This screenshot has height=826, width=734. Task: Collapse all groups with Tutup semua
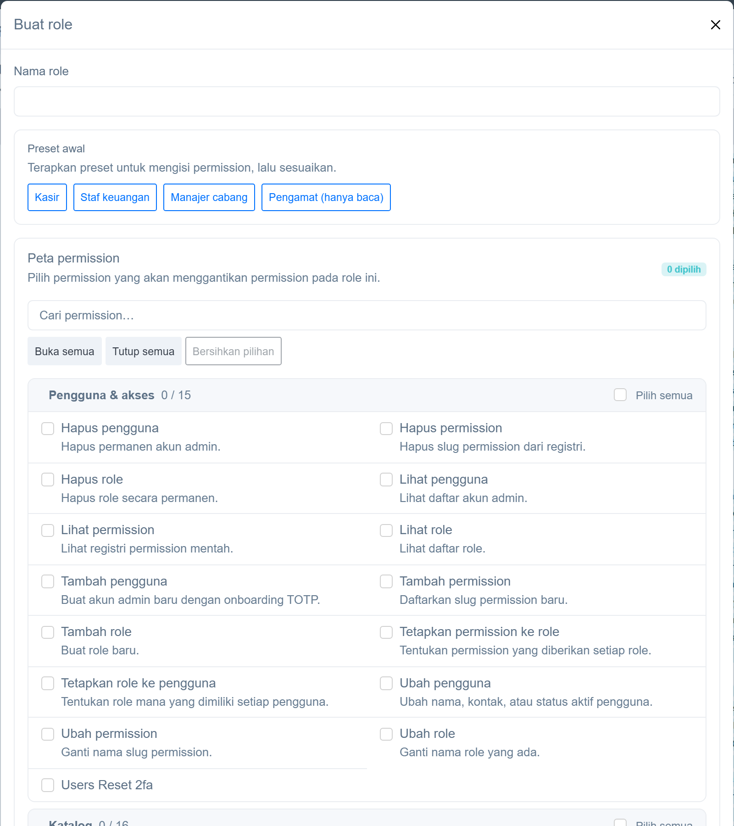pyautogui.click(x=144, y=351)
